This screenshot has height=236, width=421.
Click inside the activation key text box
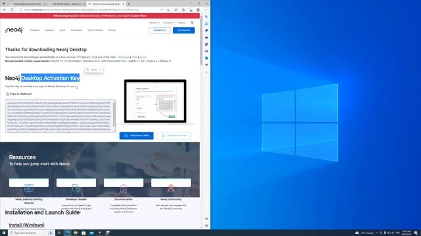(x=59, y=116)
